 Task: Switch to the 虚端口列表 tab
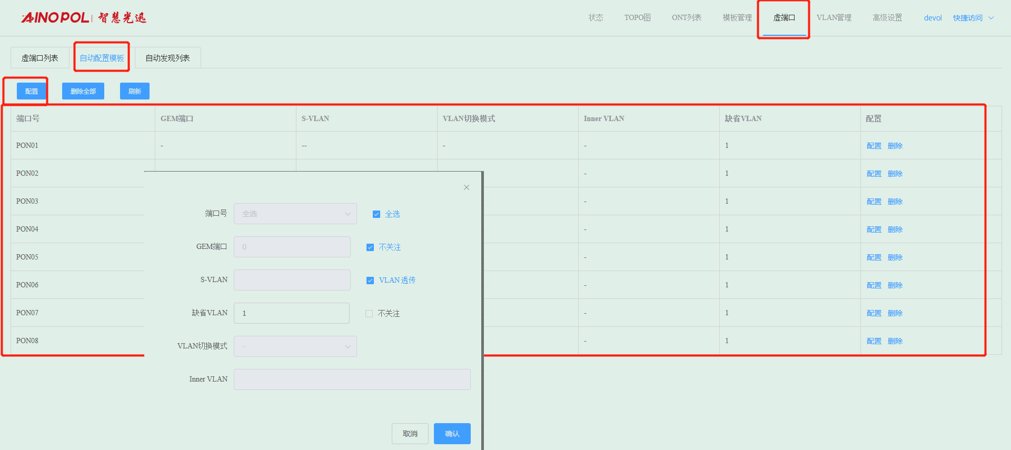pos(40,58)
